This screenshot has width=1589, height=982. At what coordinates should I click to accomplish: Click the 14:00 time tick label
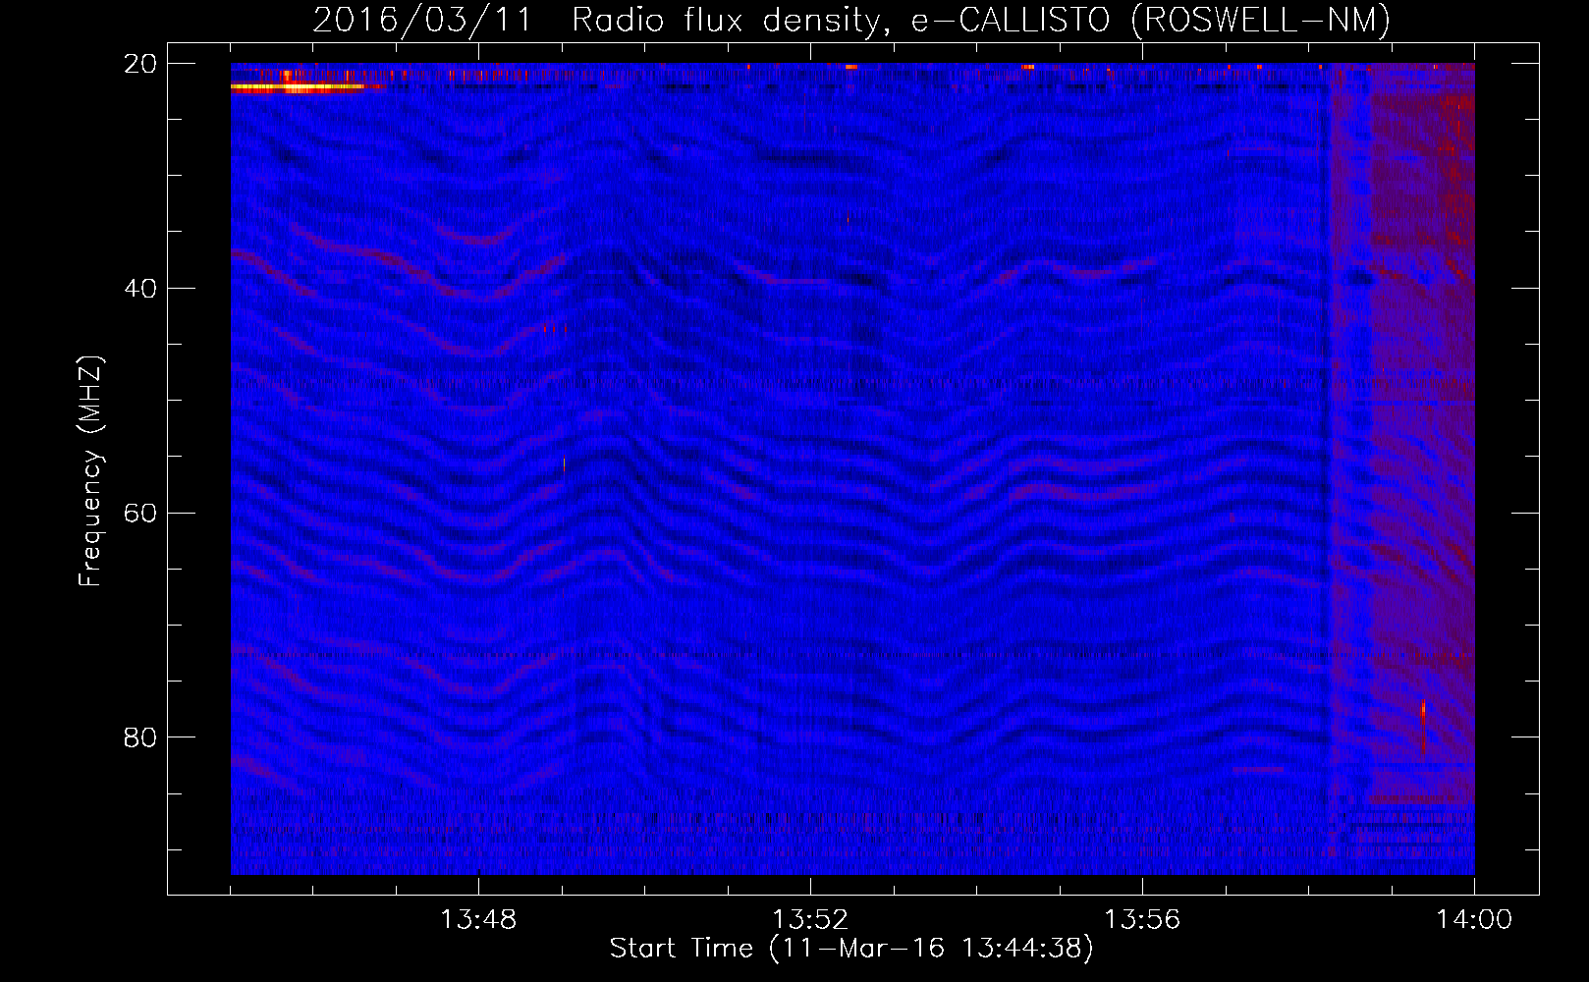point(1474,920)
